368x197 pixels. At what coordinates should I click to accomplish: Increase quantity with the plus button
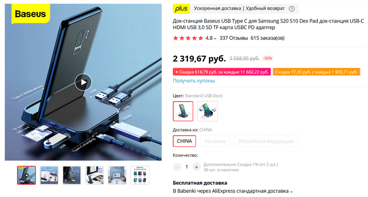coord(196,167)
